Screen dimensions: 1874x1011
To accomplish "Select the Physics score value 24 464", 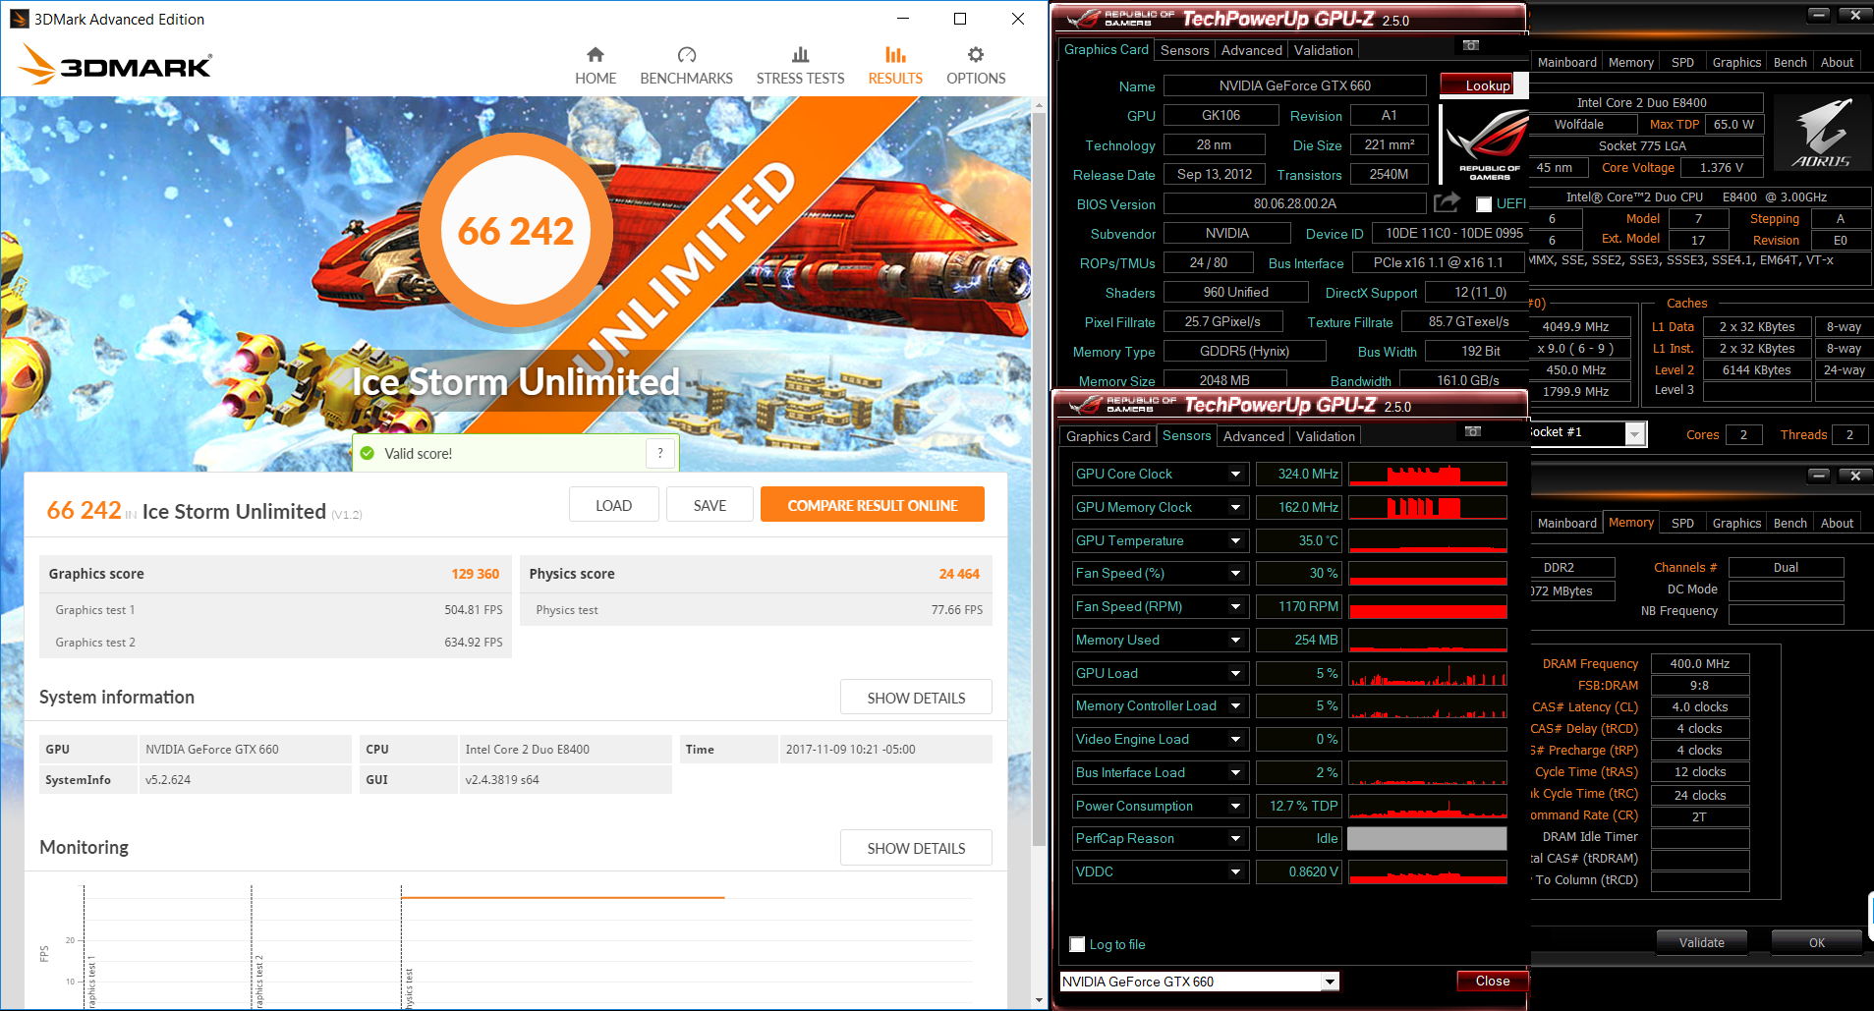I will point(959,574).
